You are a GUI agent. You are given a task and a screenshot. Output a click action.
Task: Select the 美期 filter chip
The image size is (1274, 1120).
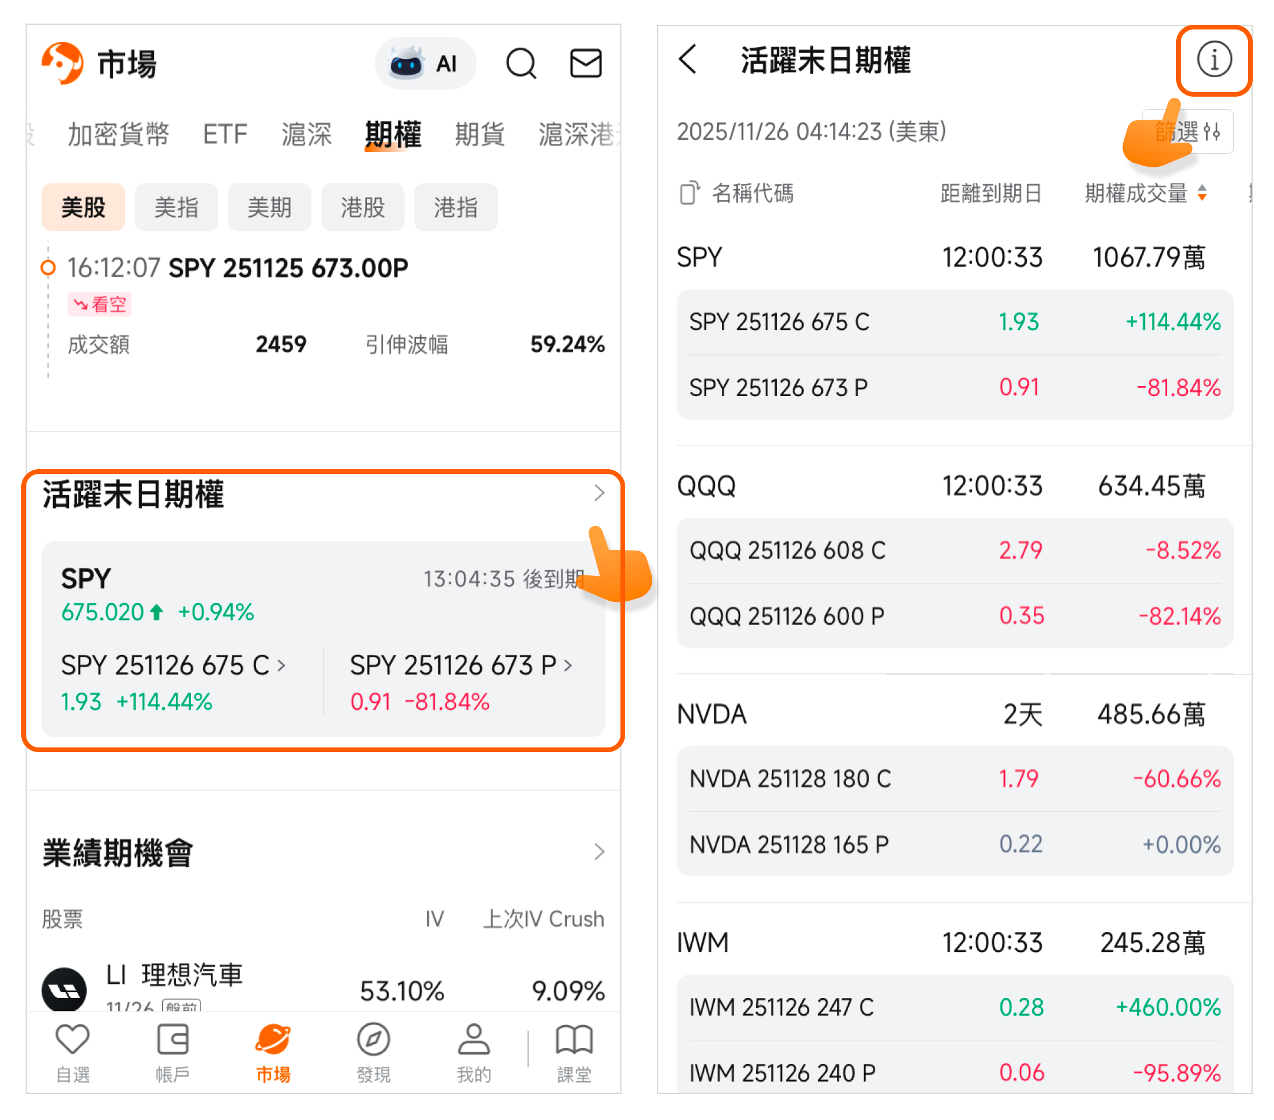click(270, 207)
